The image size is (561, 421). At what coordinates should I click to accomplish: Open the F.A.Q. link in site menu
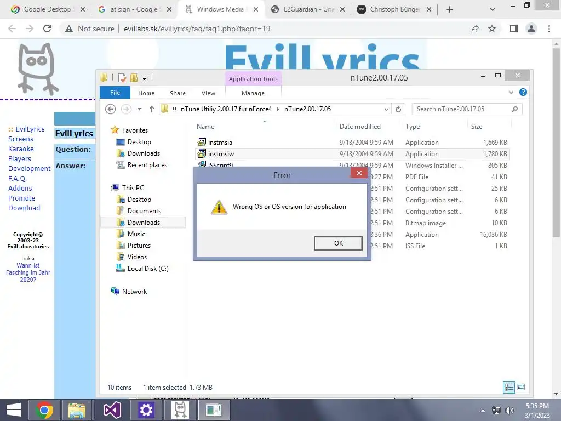18,178
